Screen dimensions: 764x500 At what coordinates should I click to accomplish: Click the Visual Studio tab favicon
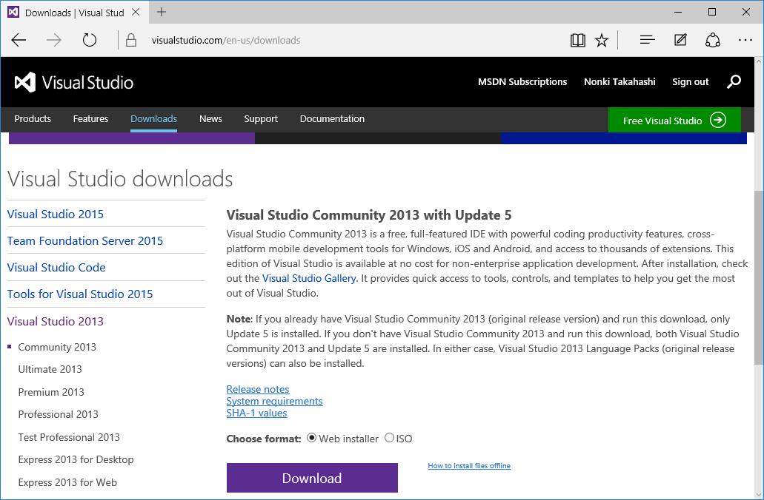[x=13, y=12]
